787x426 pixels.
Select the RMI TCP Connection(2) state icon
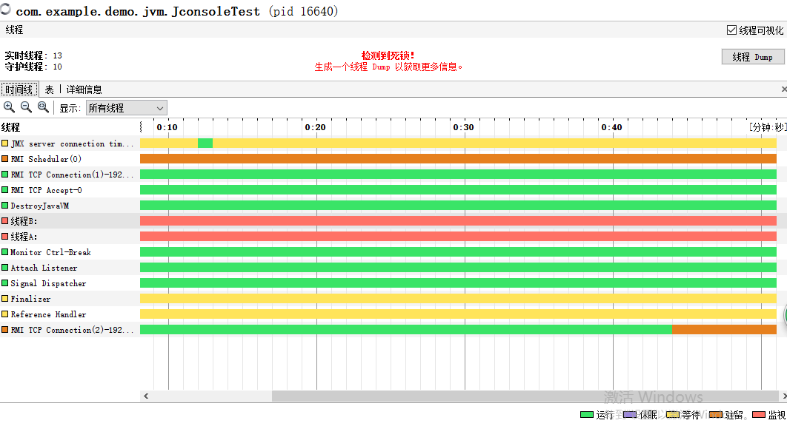[4, 330]
